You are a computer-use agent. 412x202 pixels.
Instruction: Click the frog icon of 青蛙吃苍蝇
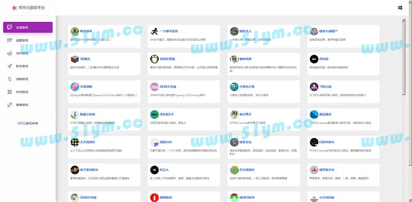pos(154,59)
